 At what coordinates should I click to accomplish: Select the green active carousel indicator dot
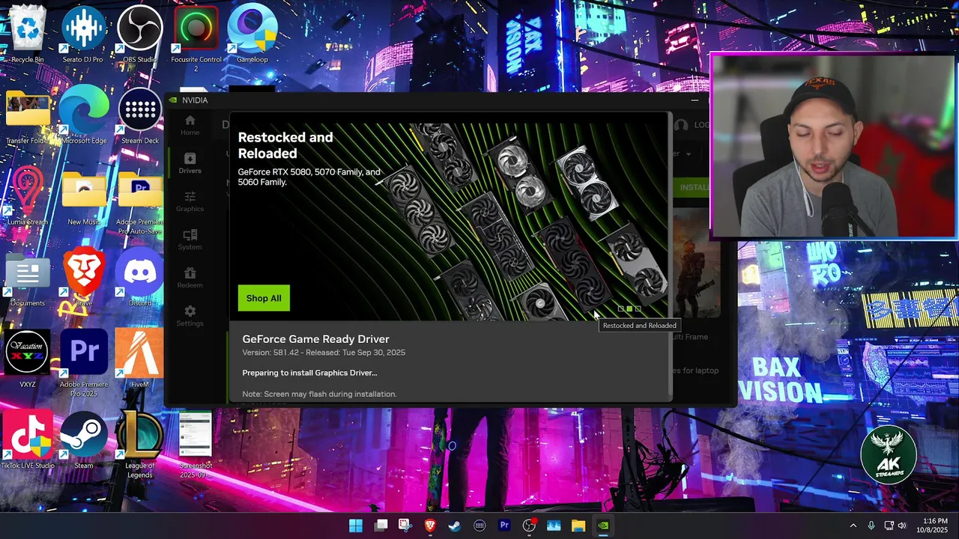pyautogui.click(x=629, y=308)
